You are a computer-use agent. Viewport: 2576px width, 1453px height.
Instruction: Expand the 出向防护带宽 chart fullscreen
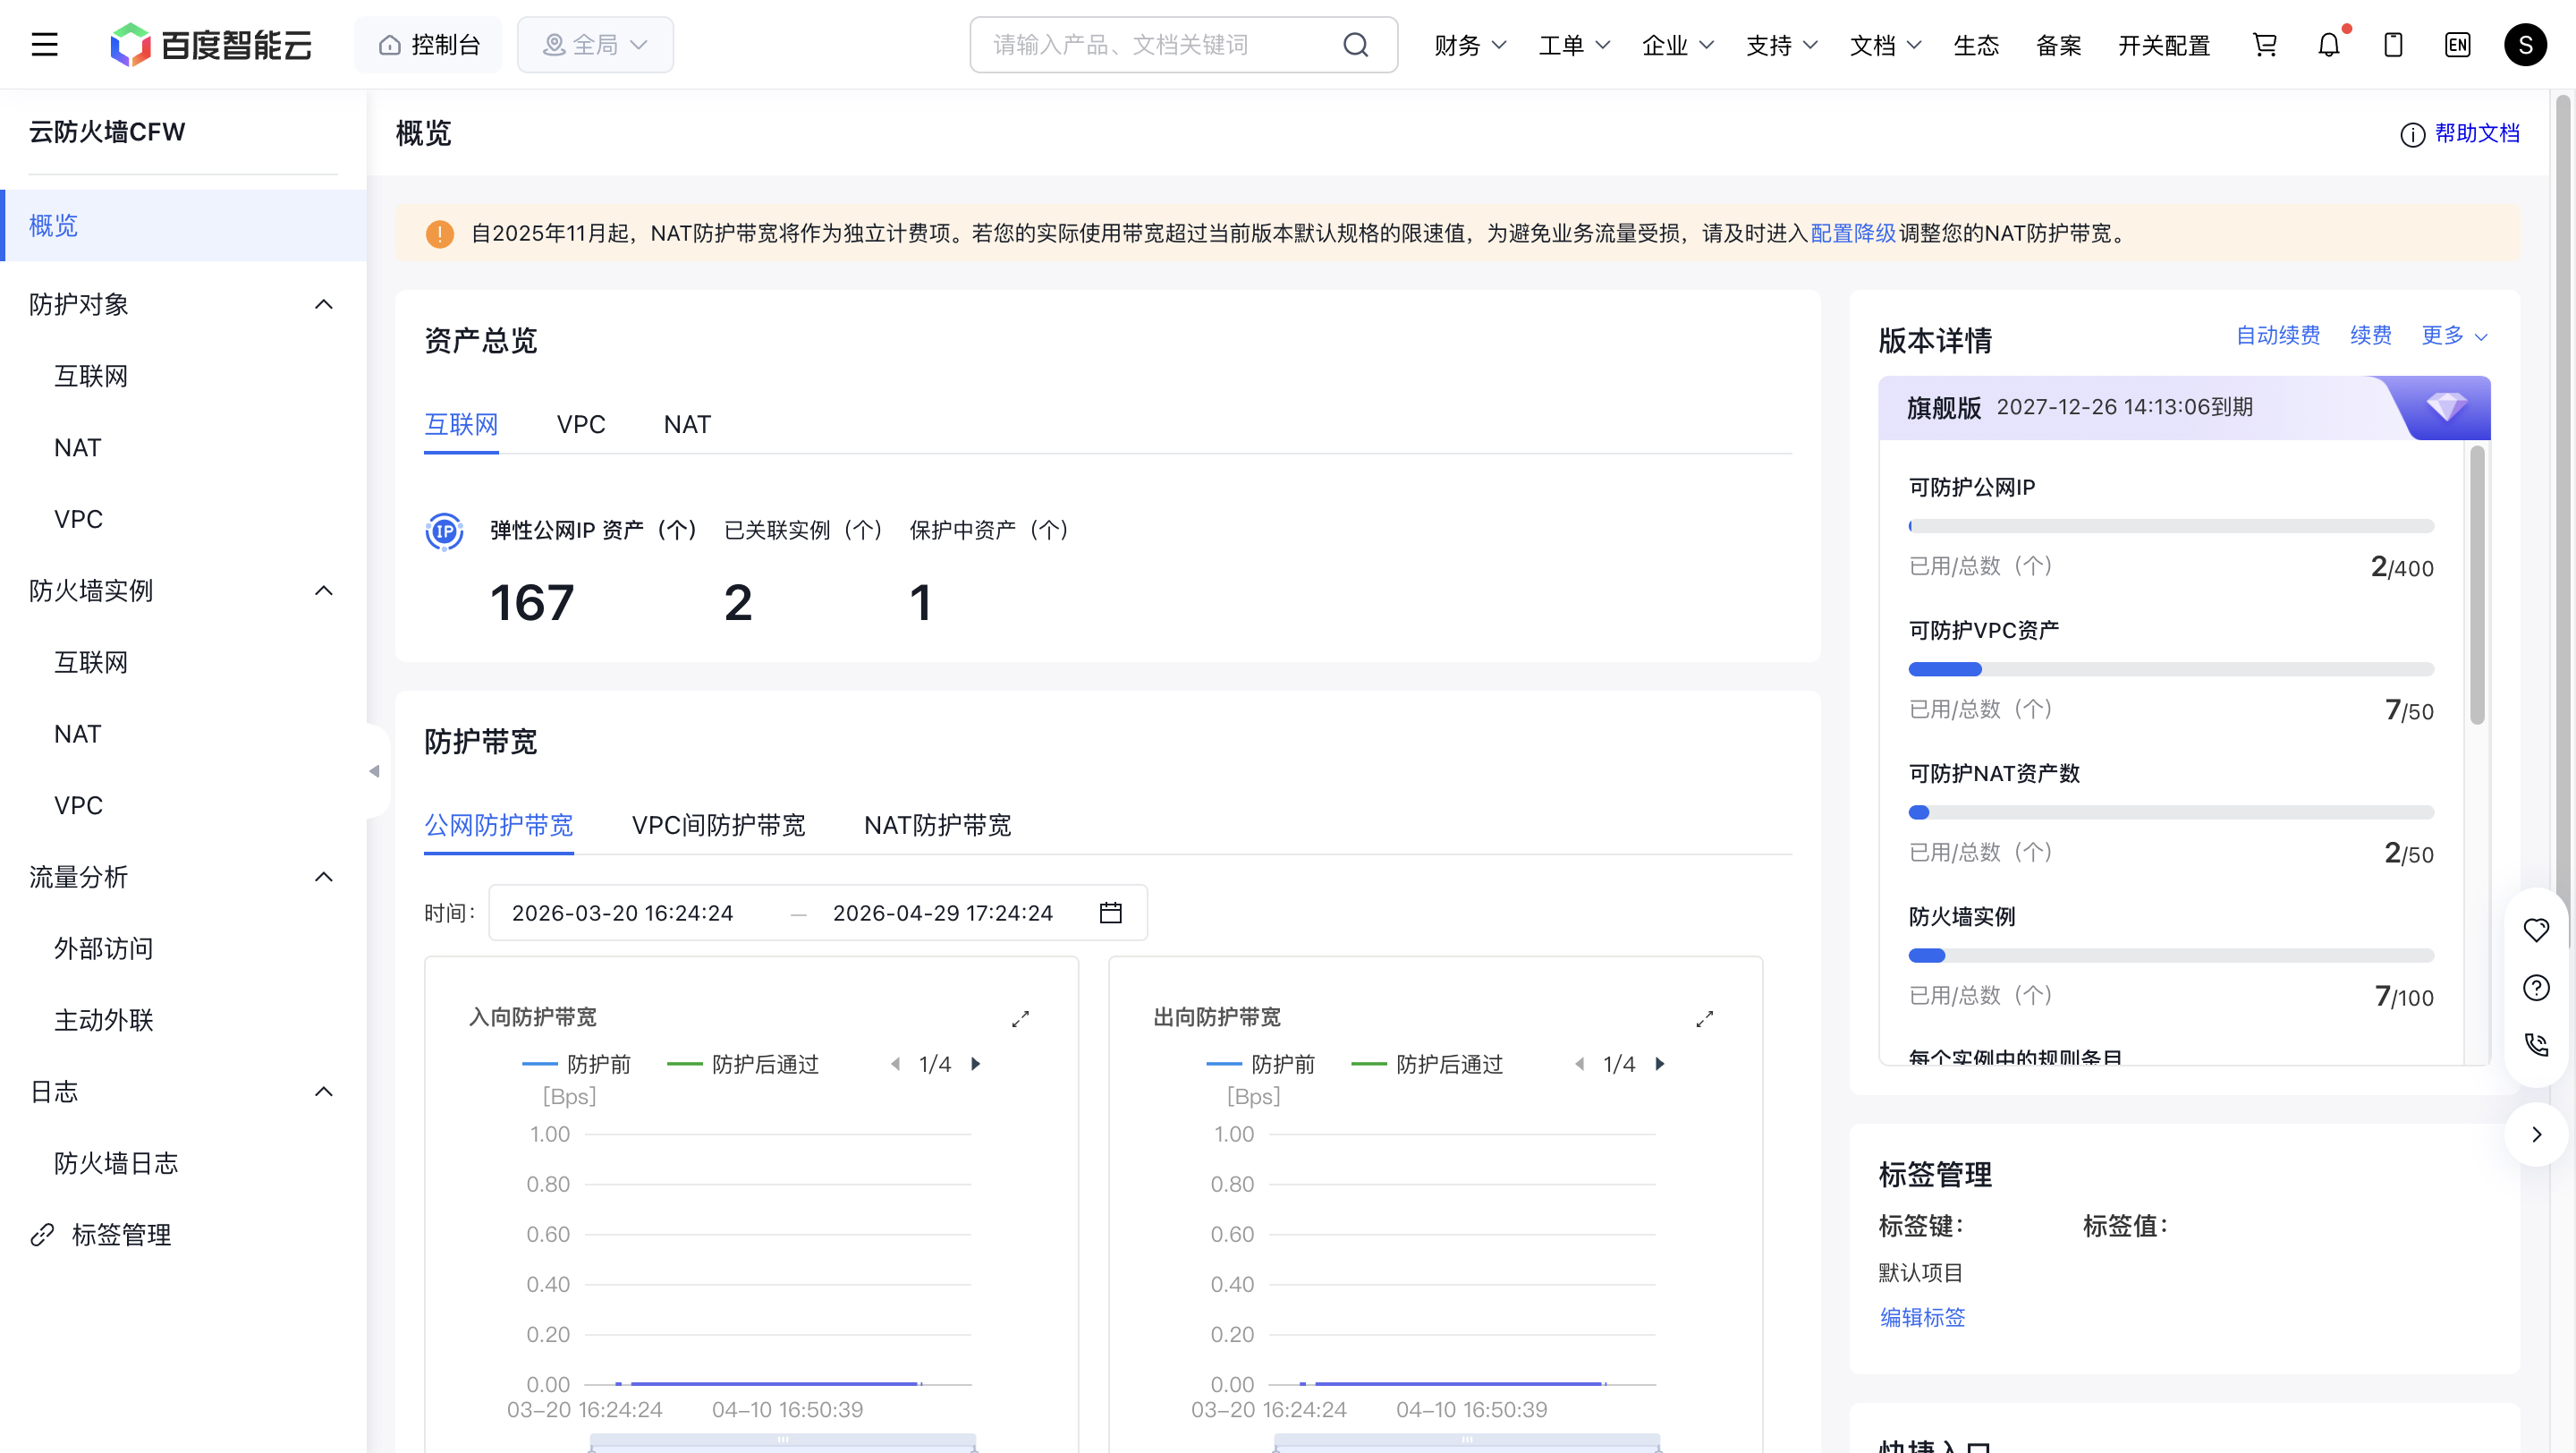[1704, 1018]
